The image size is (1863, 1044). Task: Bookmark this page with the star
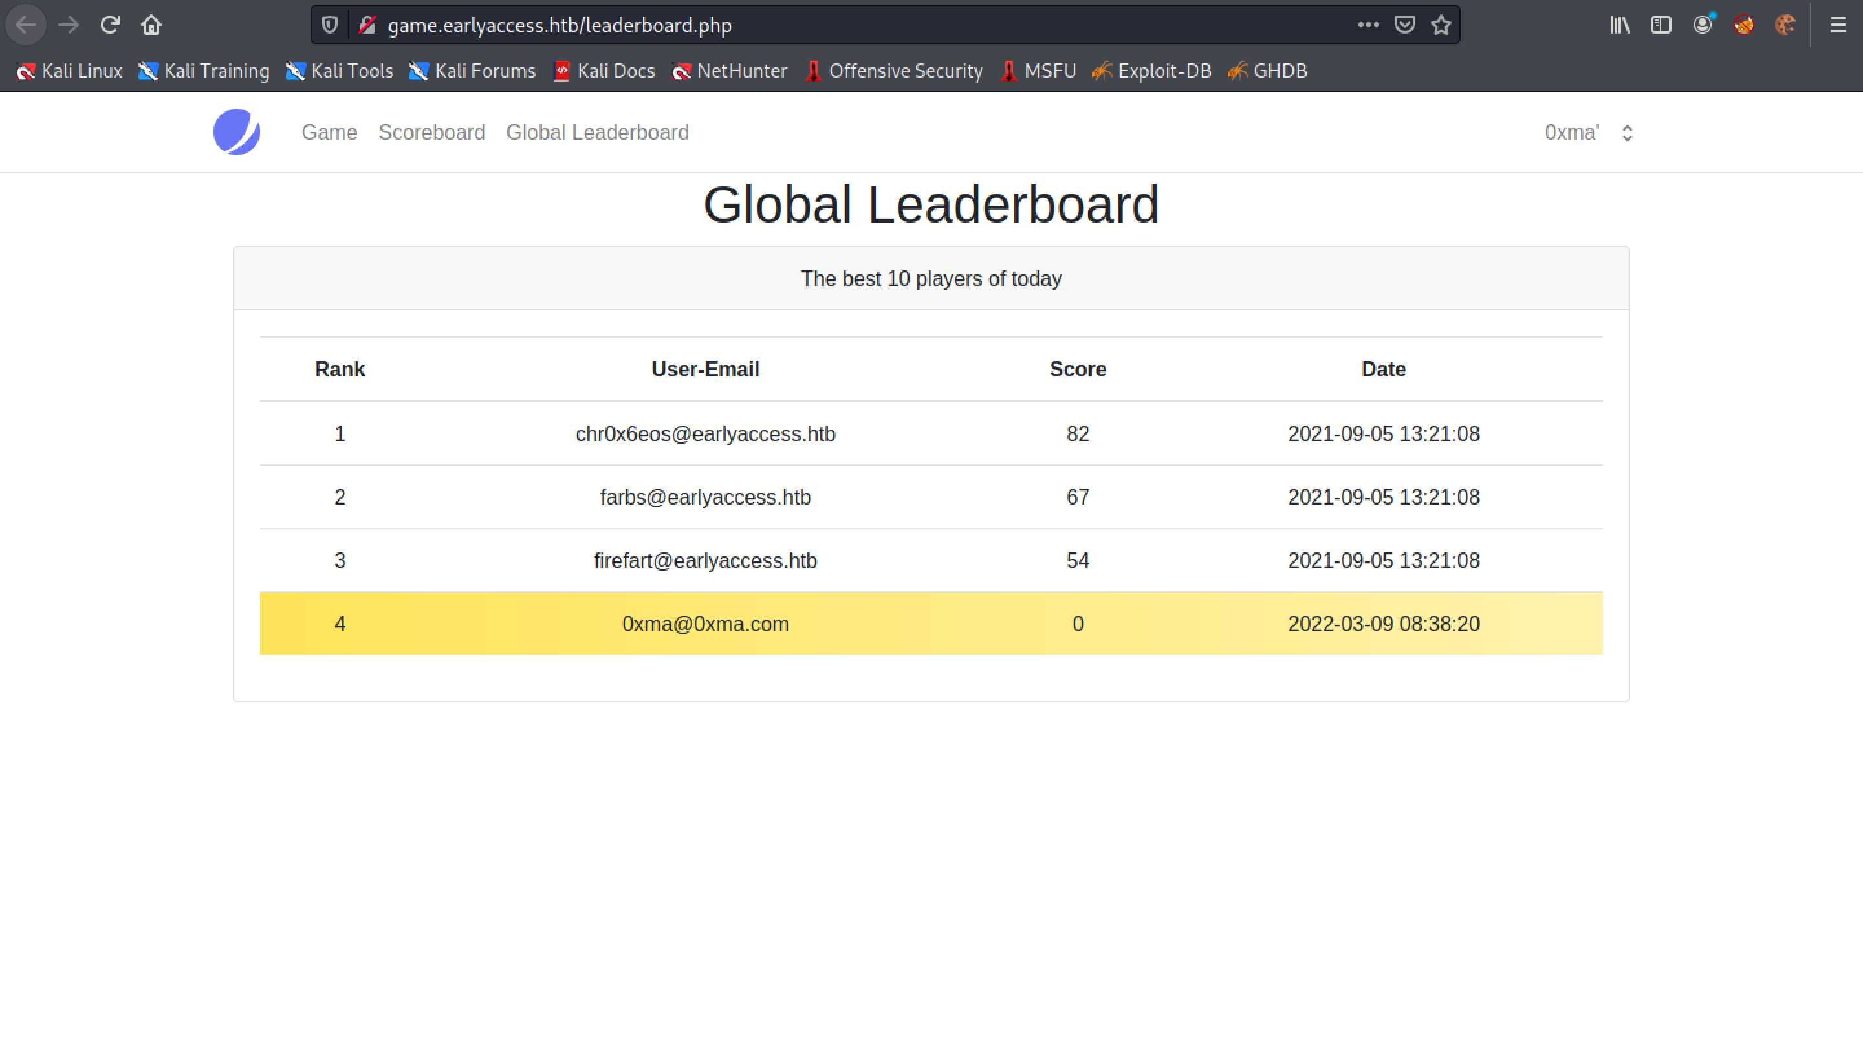point(1441,25)
